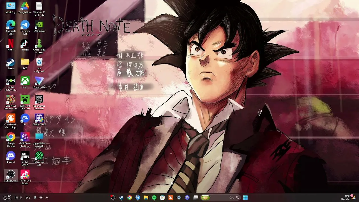Open the Google Drive desktop shortcut
Image resolution: width=359 pixels, height=202 pixels.
[25, 8]
